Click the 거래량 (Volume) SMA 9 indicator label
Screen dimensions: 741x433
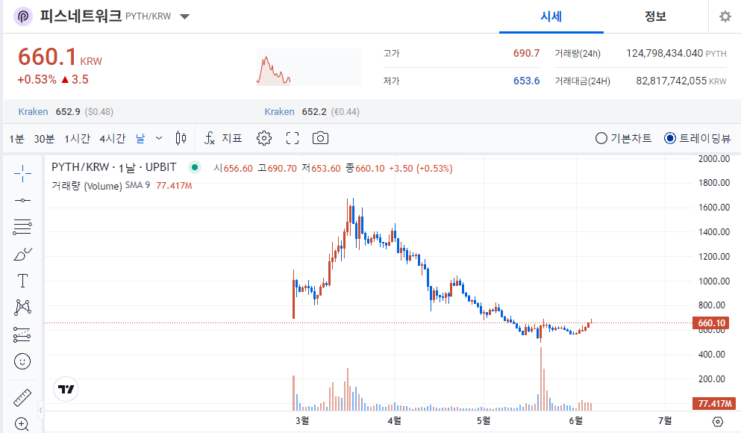pos(101,185)
